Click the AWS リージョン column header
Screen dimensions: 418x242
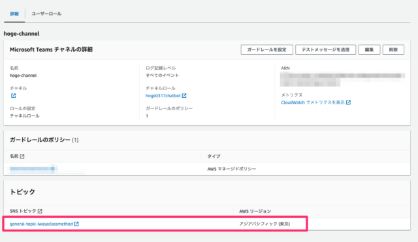coord(255,211)
